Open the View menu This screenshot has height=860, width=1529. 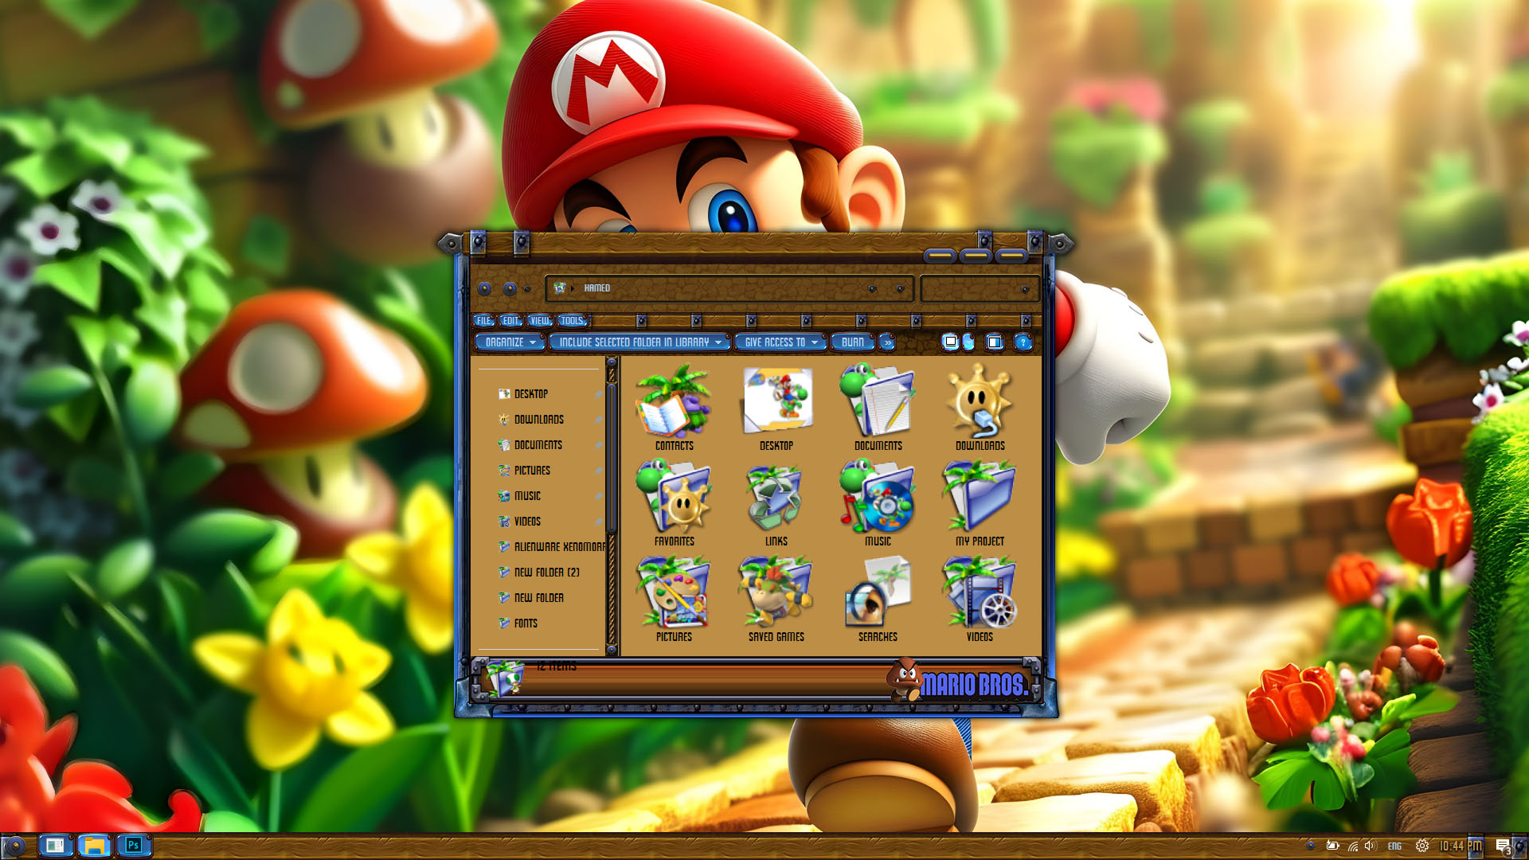pos(539,321)
